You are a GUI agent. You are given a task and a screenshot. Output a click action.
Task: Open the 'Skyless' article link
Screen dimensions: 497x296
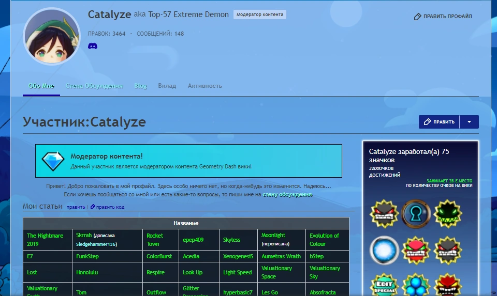click(x=231, y=240)
